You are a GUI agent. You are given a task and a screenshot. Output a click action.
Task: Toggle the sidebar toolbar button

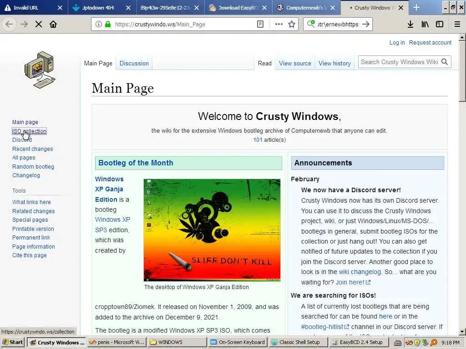point(440,25)
